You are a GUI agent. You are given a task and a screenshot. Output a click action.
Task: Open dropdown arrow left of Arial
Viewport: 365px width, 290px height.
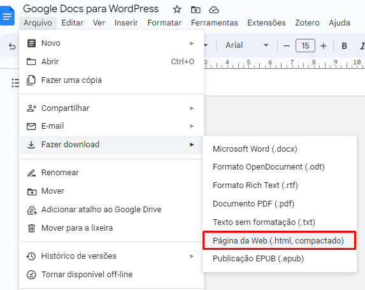pyautogui.click(x=206, y=45)
